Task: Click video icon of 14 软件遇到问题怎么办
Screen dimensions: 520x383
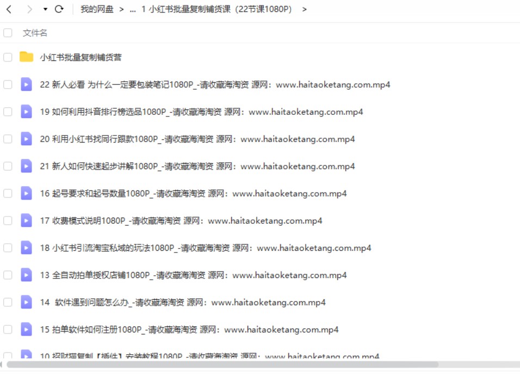Action: (x=26, y=302)
